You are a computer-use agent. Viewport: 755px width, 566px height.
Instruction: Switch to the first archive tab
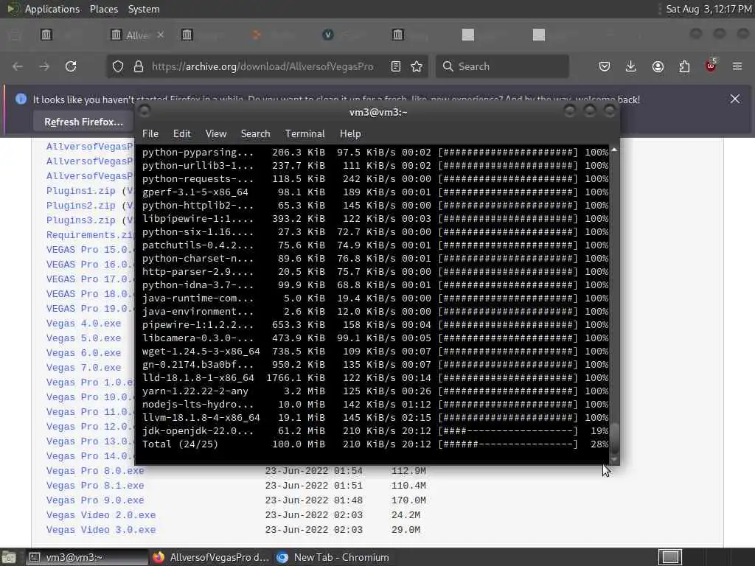46,35
